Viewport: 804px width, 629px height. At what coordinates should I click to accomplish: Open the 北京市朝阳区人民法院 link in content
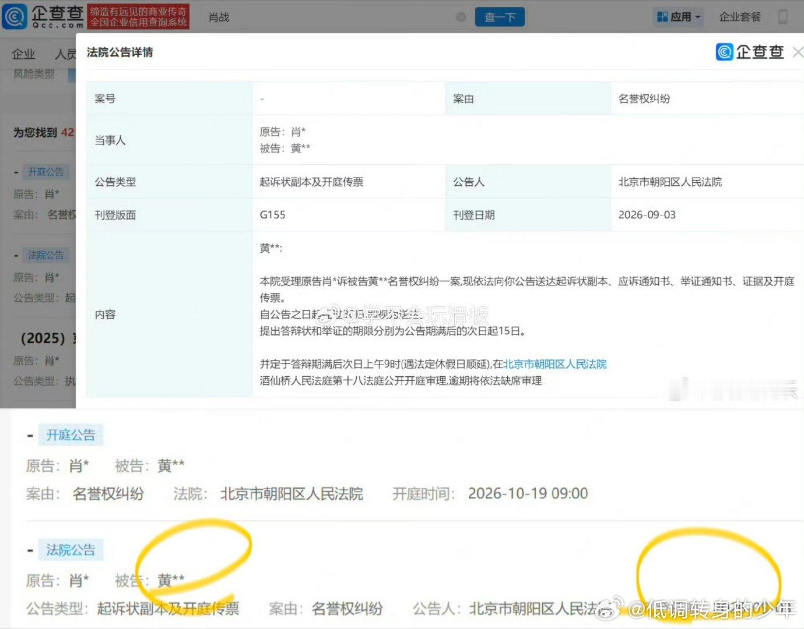coord(555,364)
